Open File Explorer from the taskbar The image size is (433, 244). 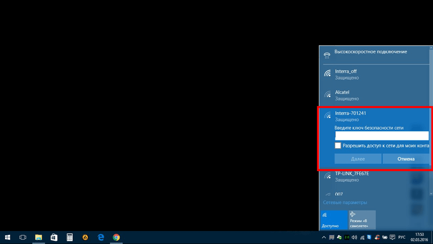coord(38,237)
